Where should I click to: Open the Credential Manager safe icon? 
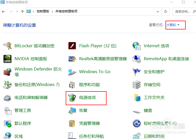tap(72, 124)
